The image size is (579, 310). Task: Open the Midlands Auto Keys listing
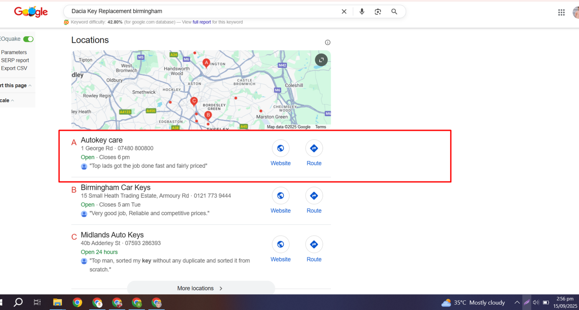coord(112,235)
